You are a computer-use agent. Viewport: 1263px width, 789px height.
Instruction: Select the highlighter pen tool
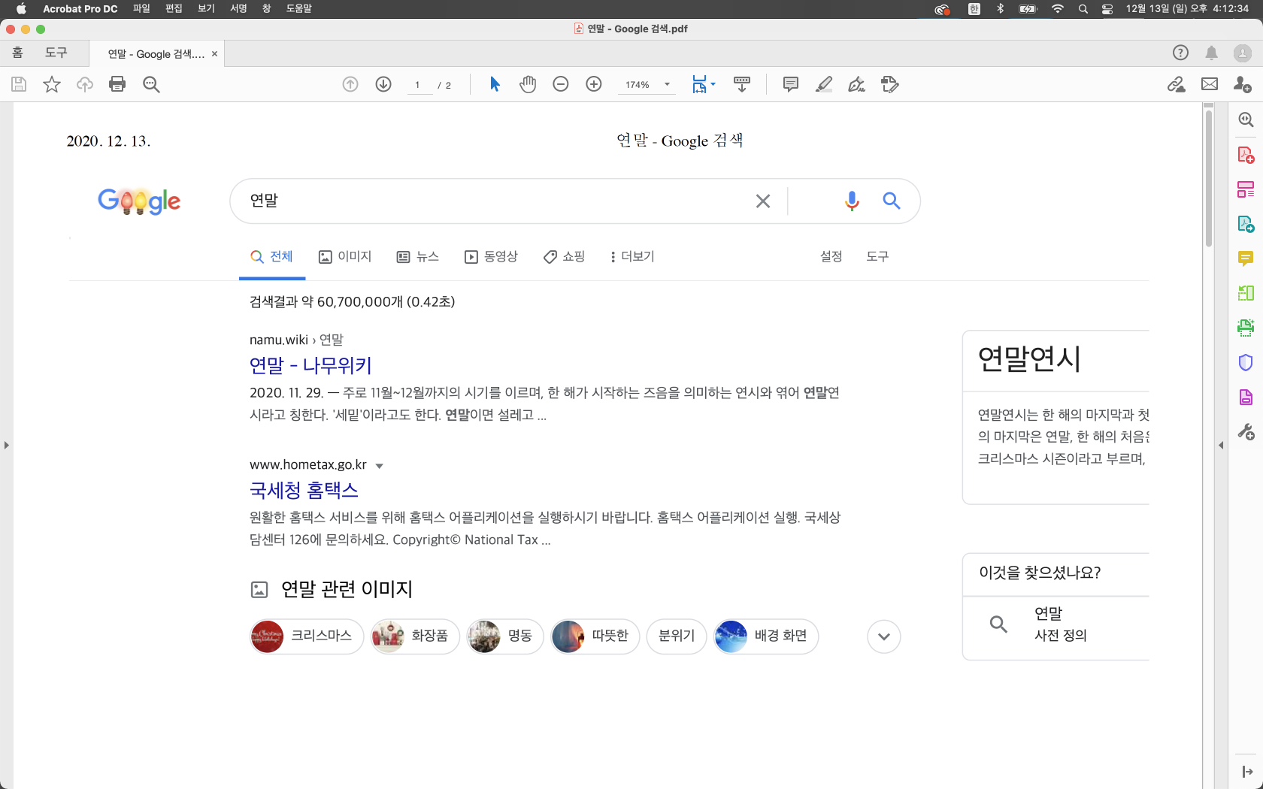pos(824,84)
